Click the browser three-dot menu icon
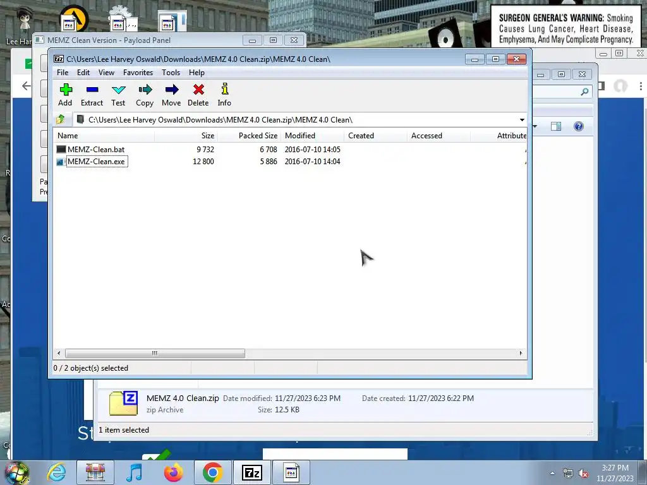This screenshot has width=647, height=485. tap(641, 86)
